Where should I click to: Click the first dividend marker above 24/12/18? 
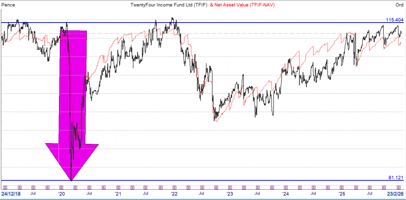[5, 187]
